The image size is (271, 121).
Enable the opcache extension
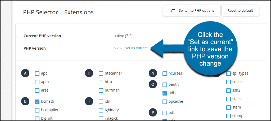[165, 102]
